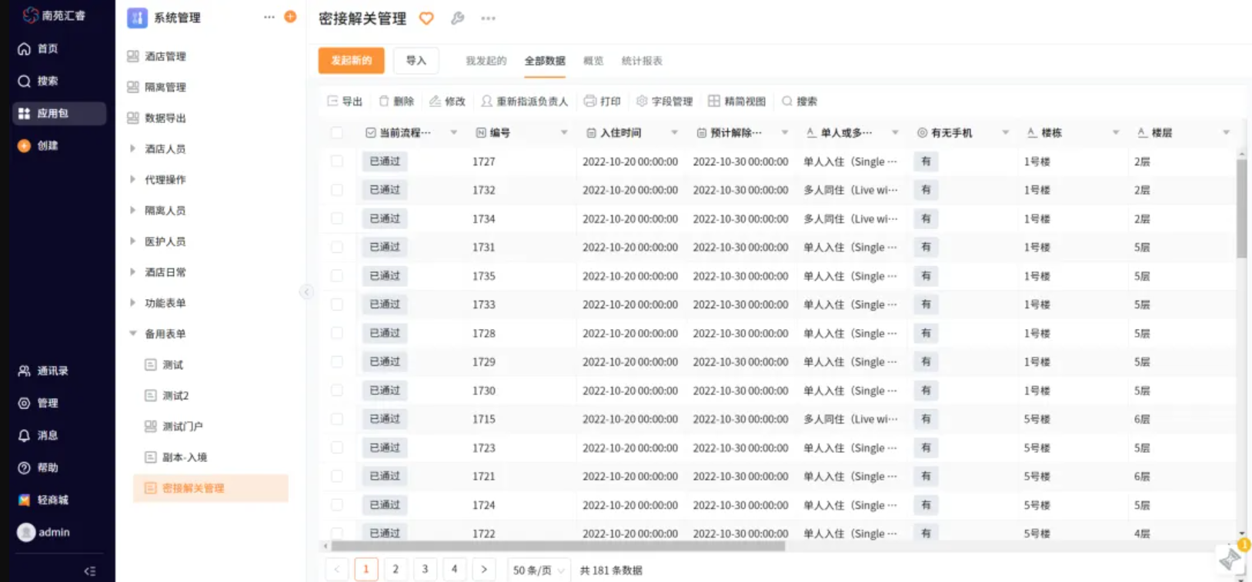Click the 搜索 icon in the table toolbar
This screenshot has height=582, width=1252.
click(x=786, y=101)
